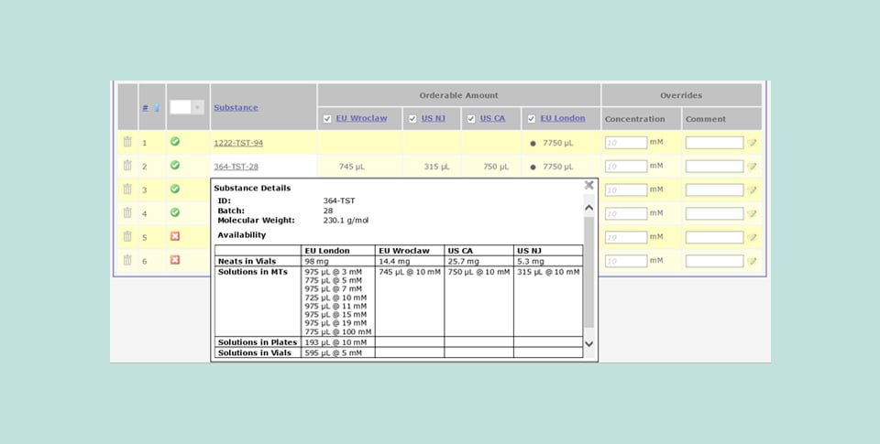Click the edit comment icon in row 4
The image size is (880, 444).
pos(752,213)
